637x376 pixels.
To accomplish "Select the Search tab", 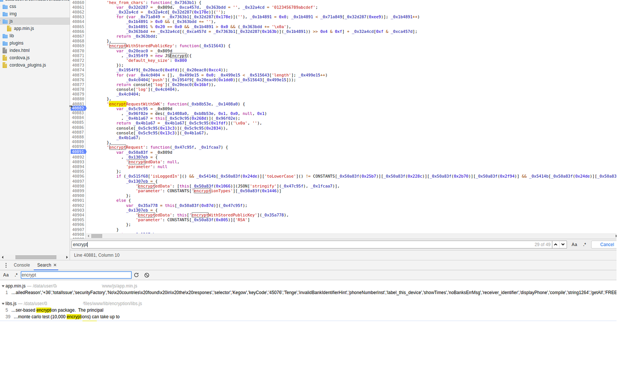I will pos(43,265).
